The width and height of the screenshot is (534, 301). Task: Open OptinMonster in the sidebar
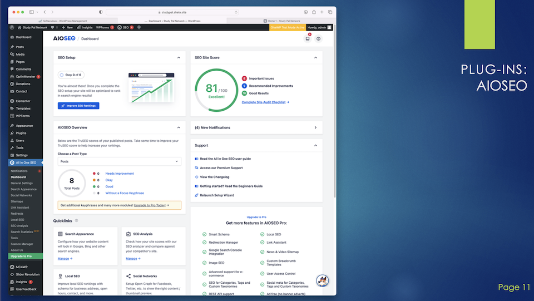click(26, 76)
